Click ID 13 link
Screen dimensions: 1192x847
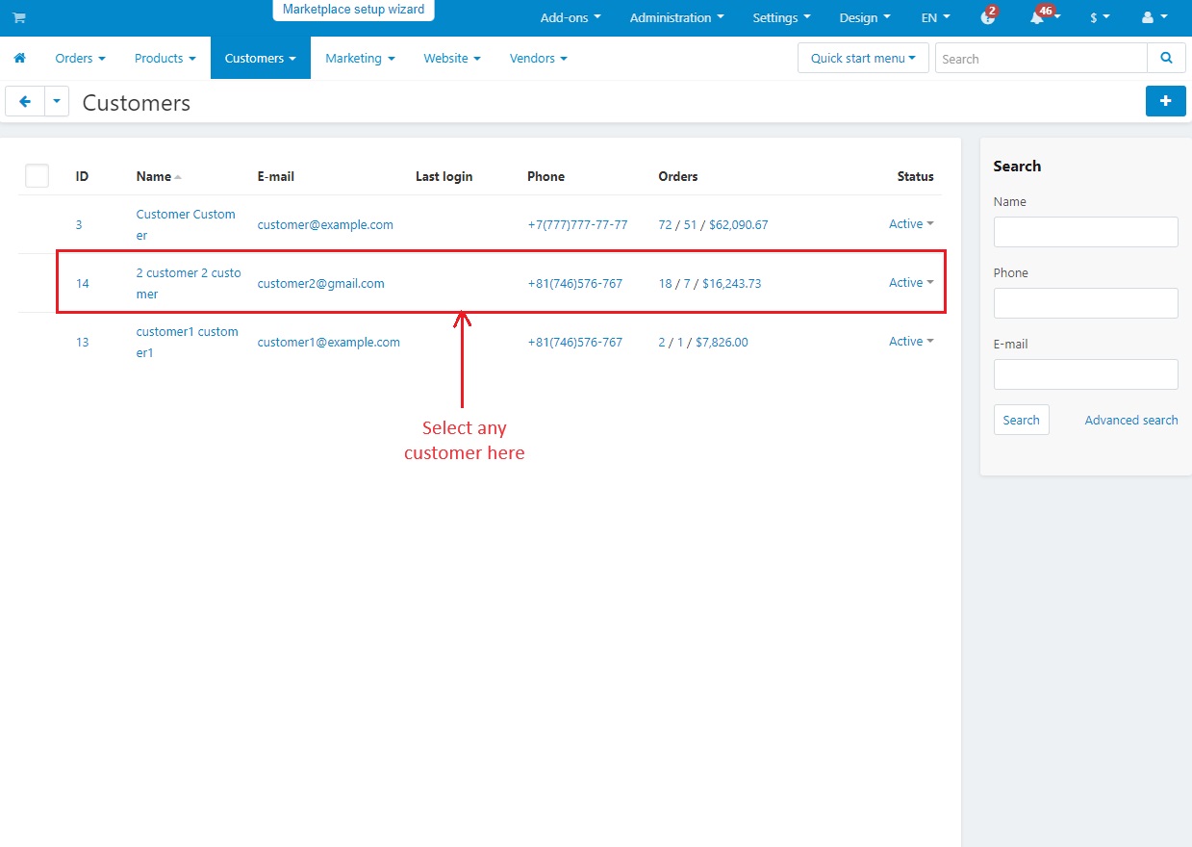(x=83, y=342)
